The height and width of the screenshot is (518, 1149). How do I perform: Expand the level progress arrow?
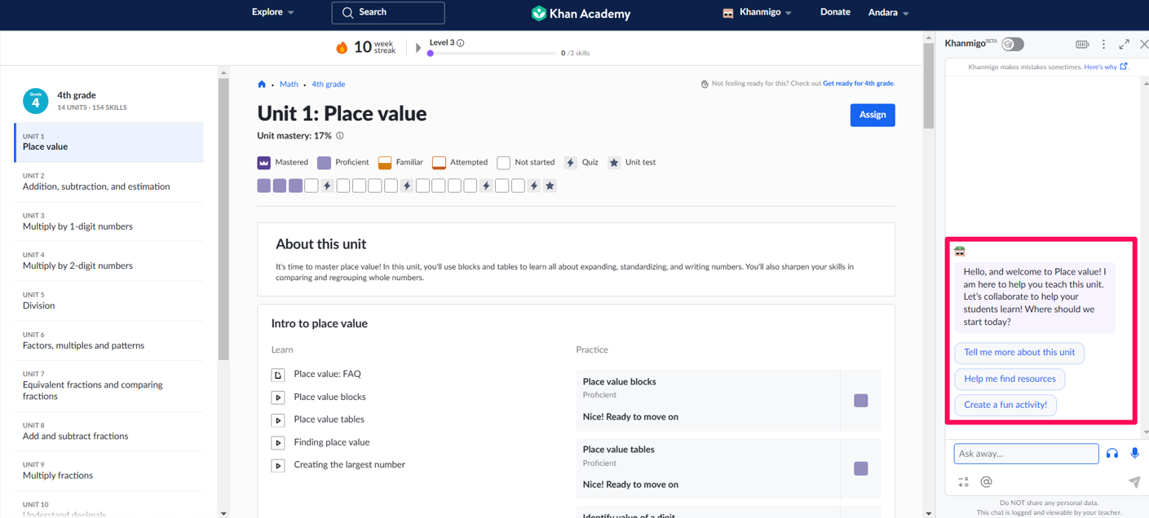point(418,48)
